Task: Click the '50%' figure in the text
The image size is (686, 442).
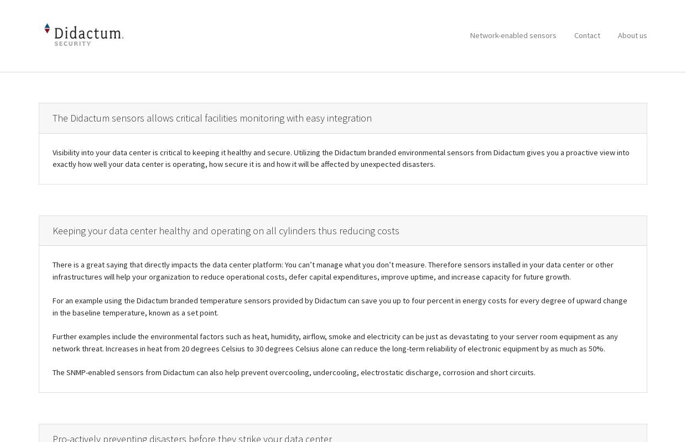Action: [x=596, y=349]
